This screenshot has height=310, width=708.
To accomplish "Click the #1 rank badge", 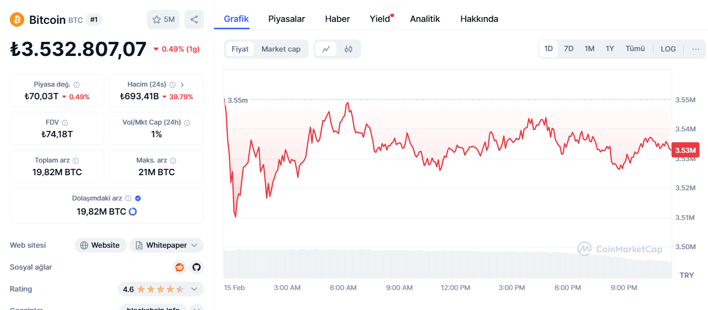I will (x=94, y=20).
